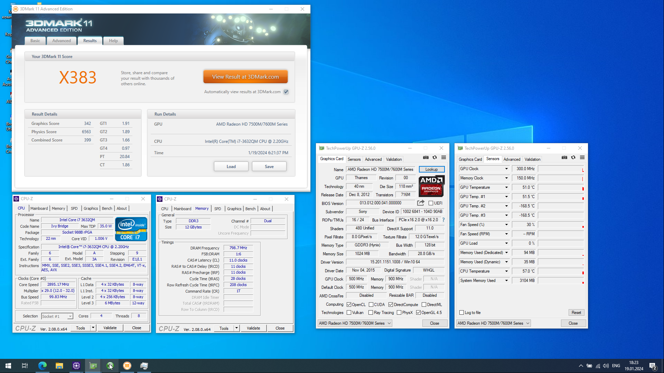
Task: Open notification center in system tray
Action: click(x=653, y=366)
